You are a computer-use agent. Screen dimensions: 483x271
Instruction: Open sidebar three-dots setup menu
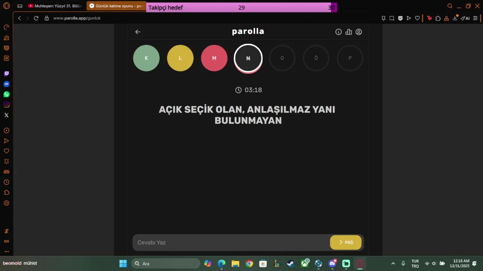(x=6, y=251)
